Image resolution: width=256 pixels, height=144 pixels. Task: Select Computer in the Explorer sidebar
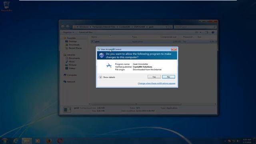point(70,75)
